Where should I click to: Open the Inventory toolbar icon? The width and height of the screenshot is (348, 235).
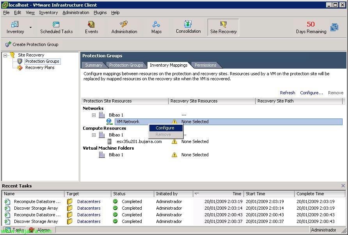tap(15, 28)
